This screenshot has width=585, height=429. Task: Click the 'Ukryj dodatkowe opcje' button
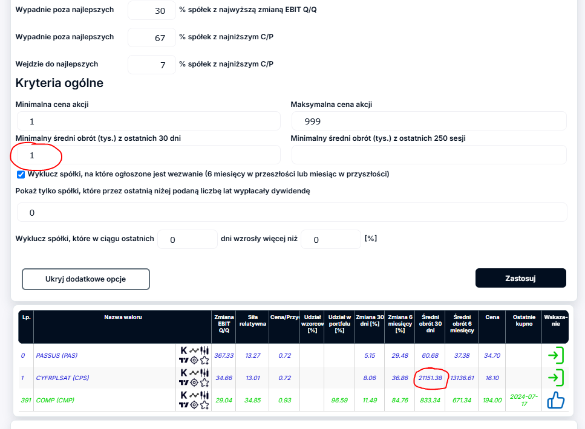click(86, 279)
